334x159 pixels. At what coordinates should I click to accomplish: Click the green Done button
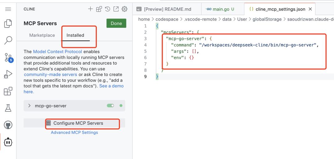point(116,23)
